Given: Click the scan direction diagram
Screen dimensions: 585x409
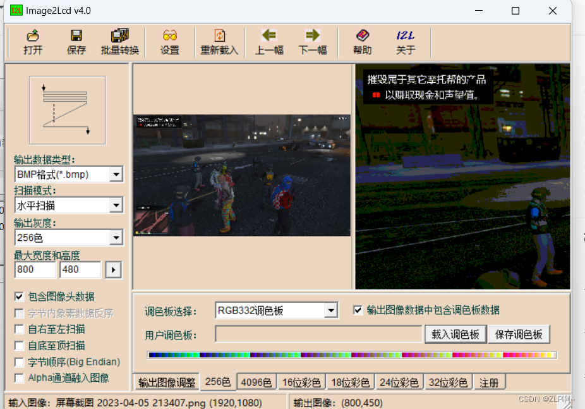Looking at the screenshot, I should click(x=68, y=110).
